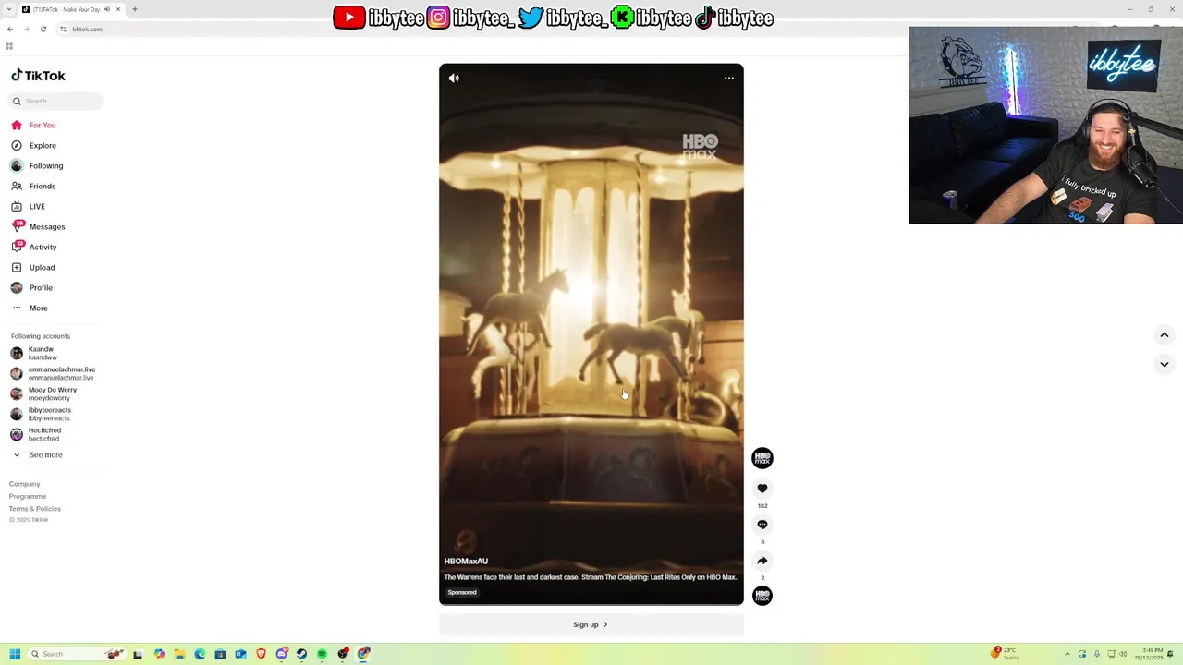Open the apps grid in bookmarks bar
1183x665 pixels.
(9, 46)
